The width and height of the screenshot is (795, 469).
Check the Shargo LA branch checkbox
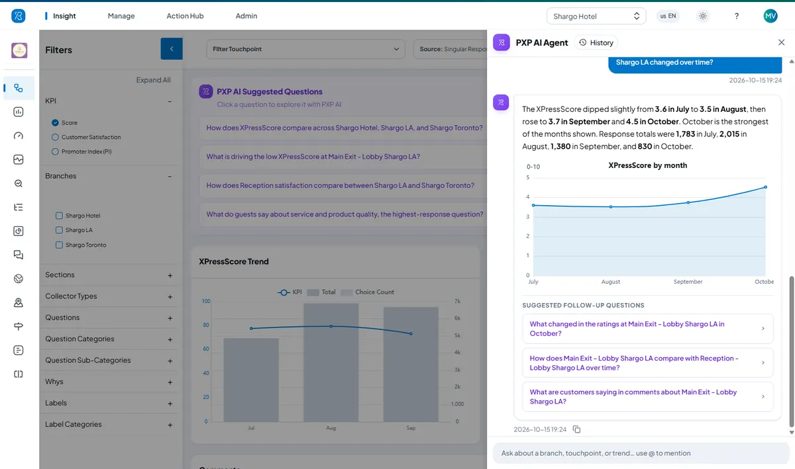coord(60,230)
